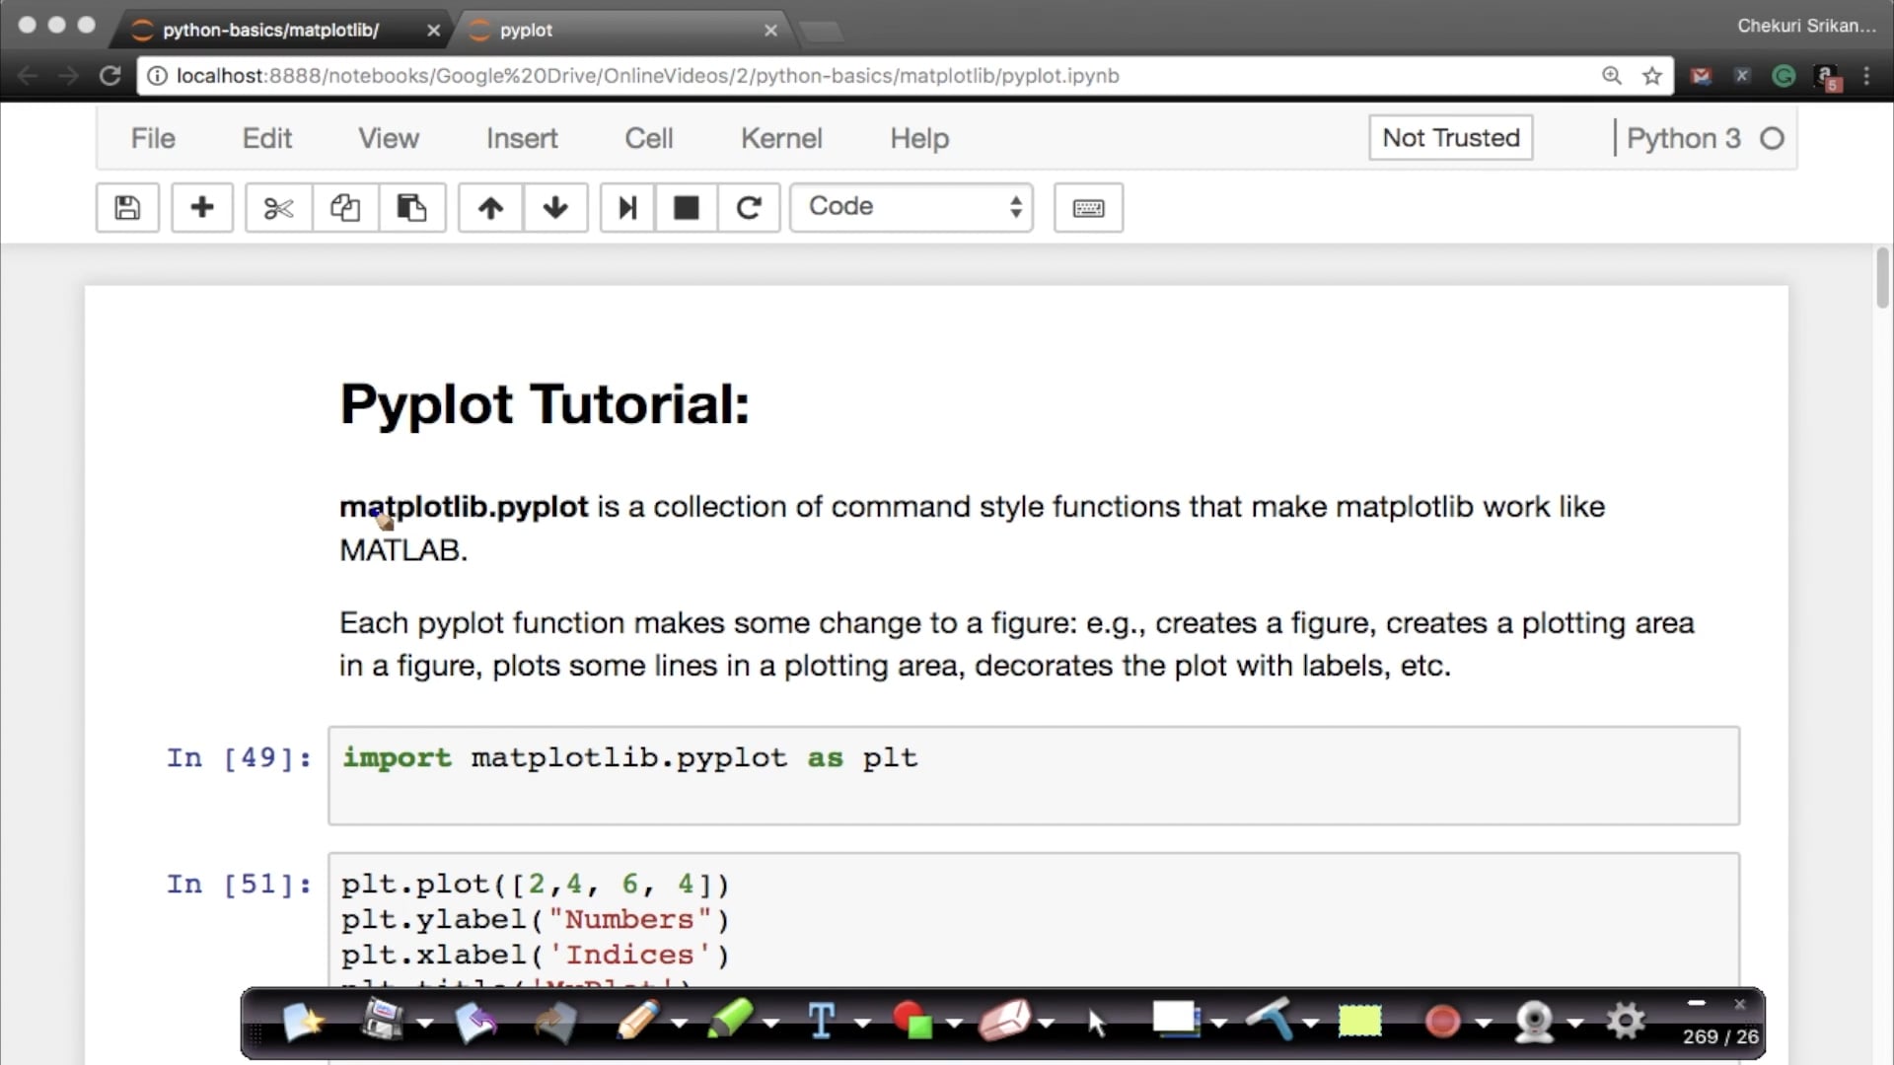Save notebook with the floppy disk icon
1894x1065 pixels.
(x=127, y=208)
